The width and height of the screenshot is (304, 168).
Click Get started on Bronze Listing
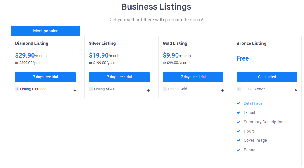tap(267, 77)
